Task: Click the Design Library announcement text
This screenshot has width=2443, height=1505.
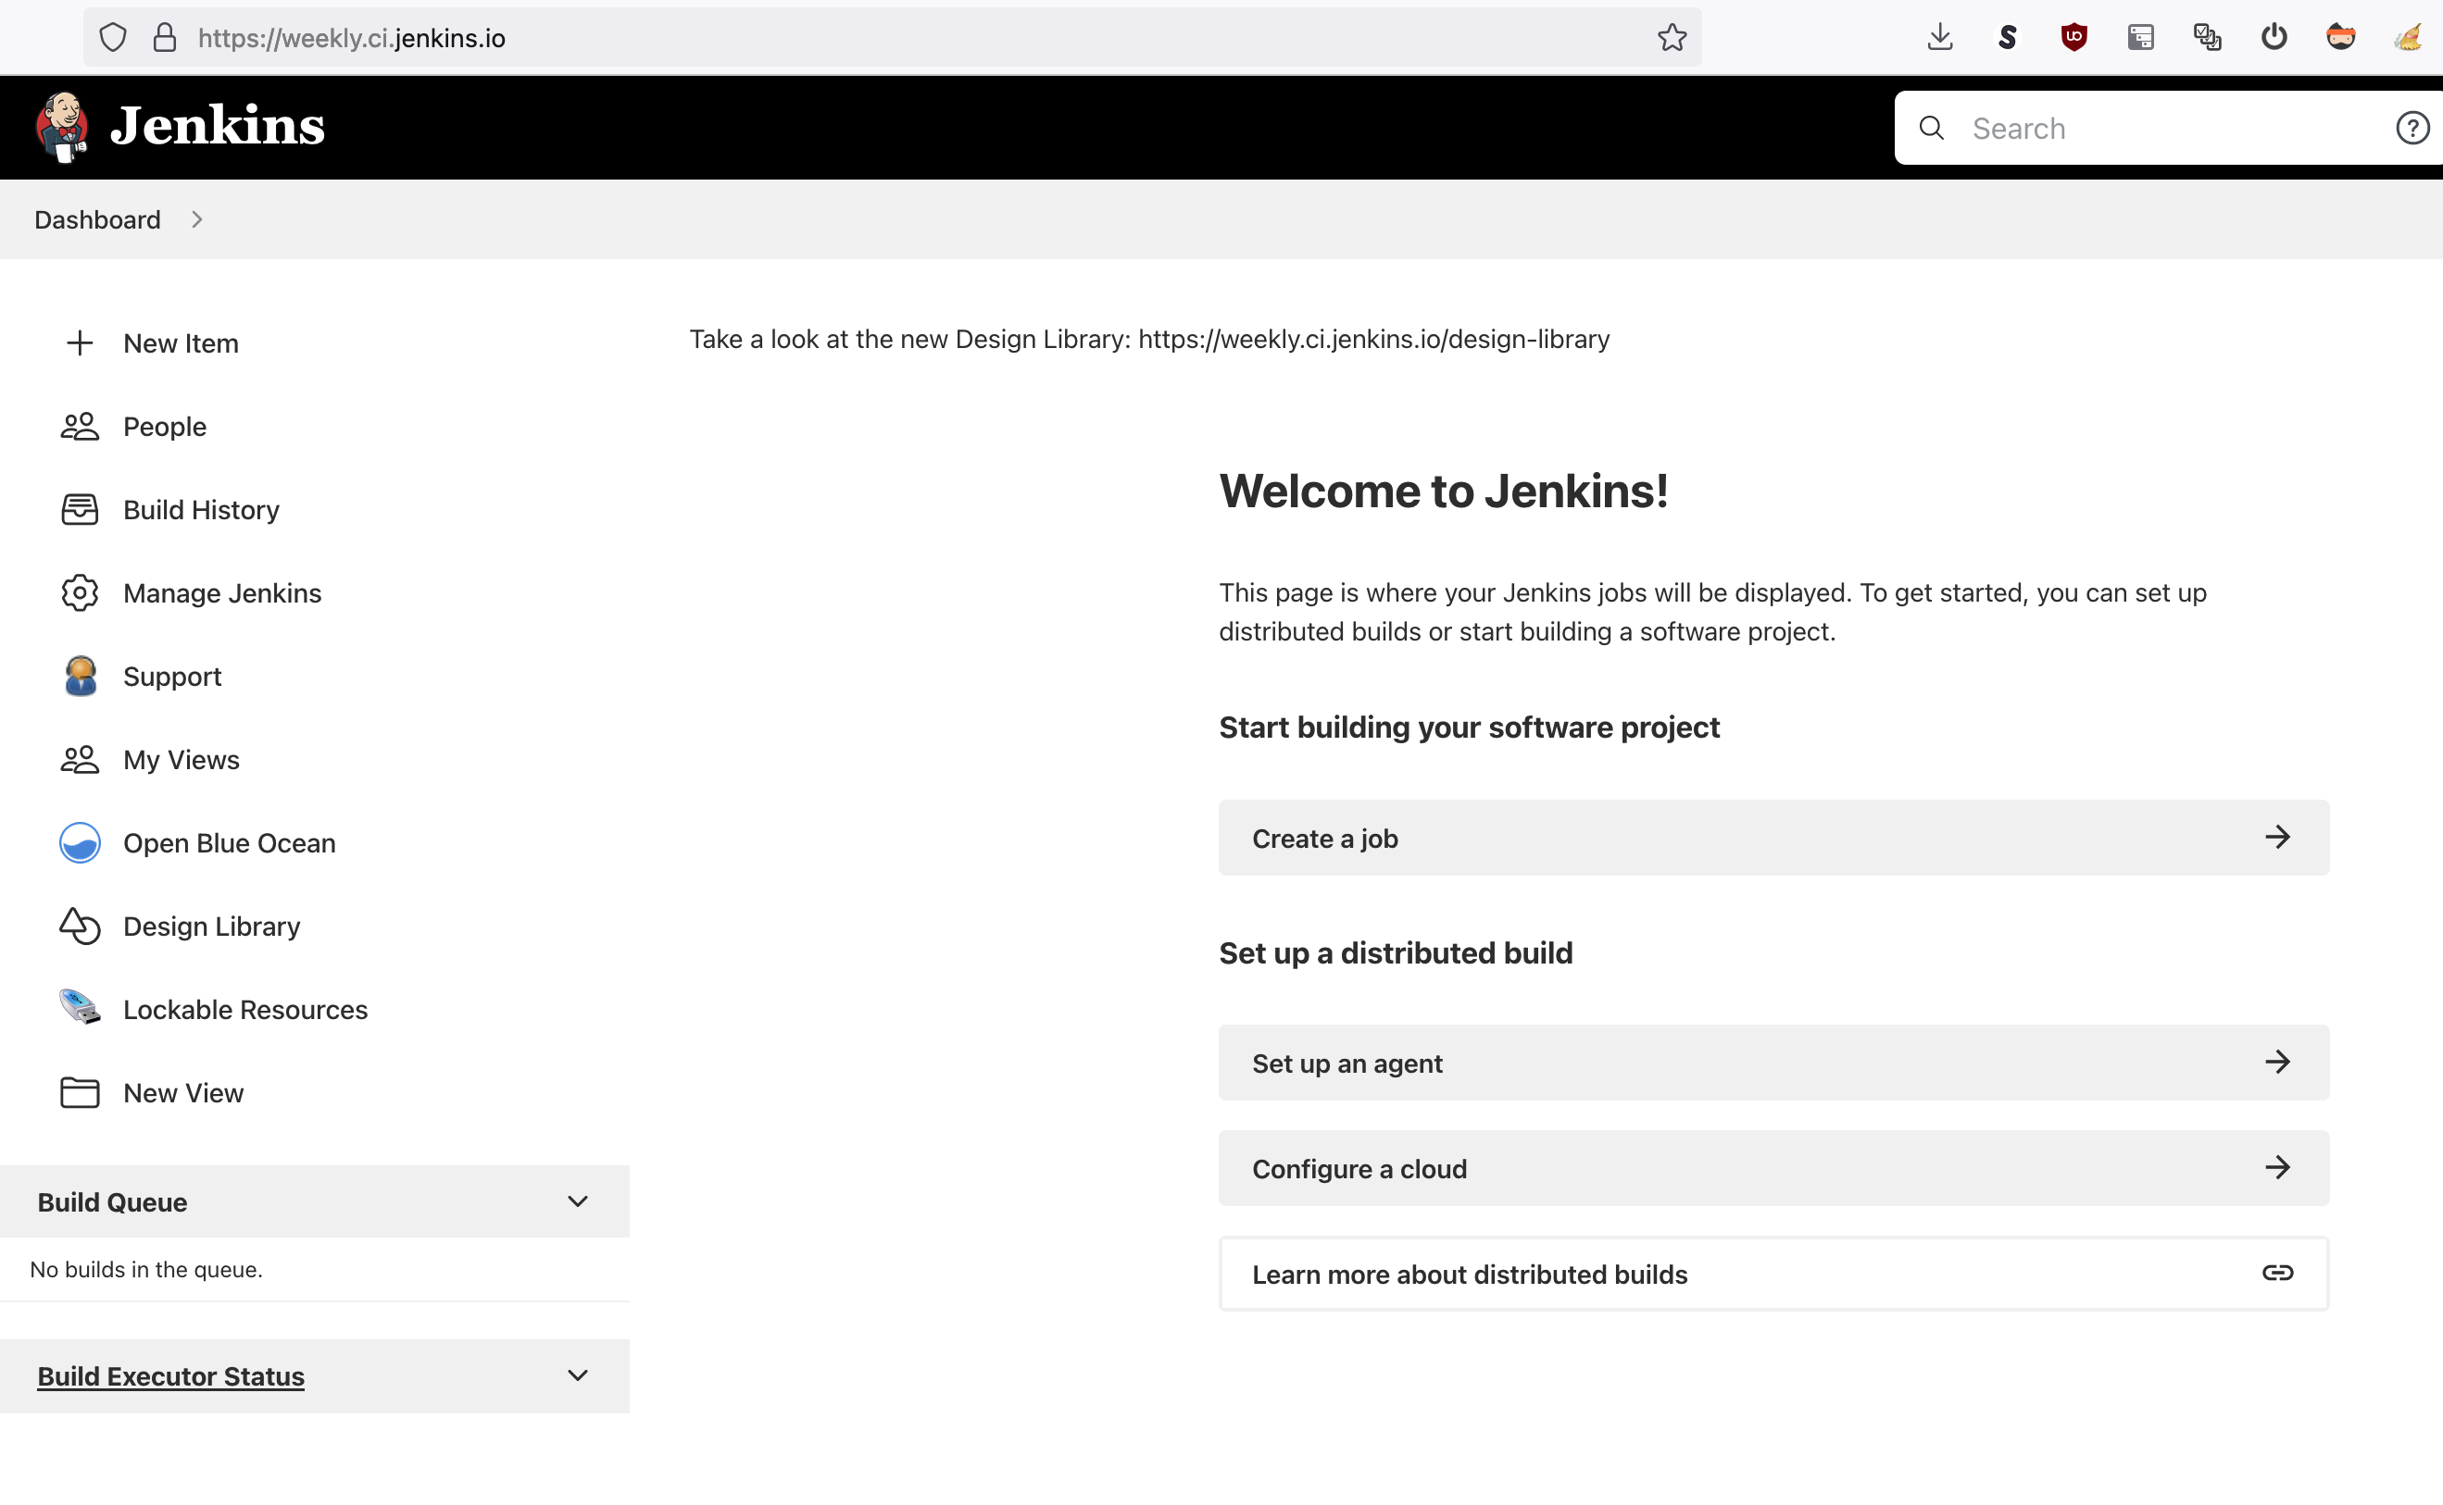Action: coord(1149,340)
